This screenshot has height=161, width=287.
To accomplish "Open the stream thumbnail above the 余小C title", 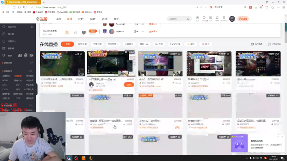I will (x=160, y=64).
